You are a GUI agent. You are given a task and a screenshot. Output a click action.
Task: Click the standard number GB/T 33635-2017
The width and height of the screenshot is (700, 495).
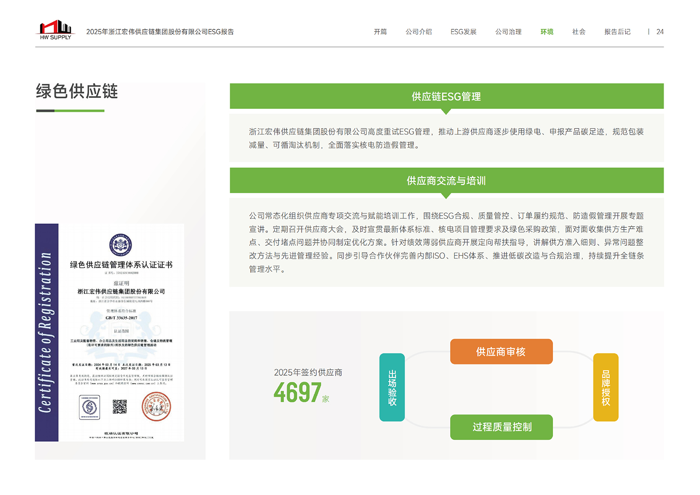pos(121,318)
